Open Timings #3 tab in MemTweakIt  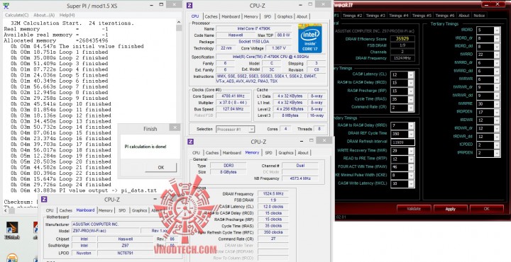(375, 16)
